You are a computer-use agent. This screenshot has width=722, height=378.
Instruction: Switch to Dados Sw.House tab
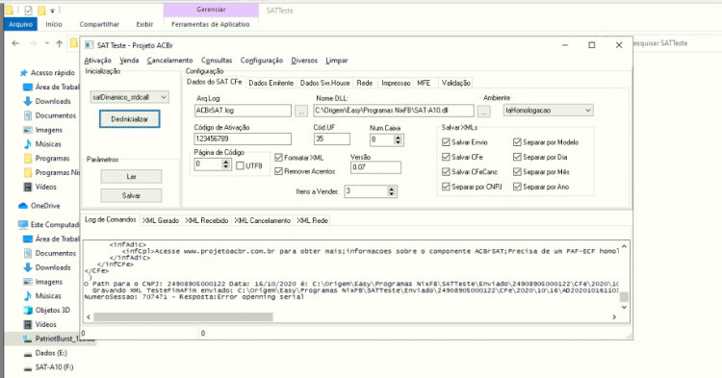coord(325,83)
